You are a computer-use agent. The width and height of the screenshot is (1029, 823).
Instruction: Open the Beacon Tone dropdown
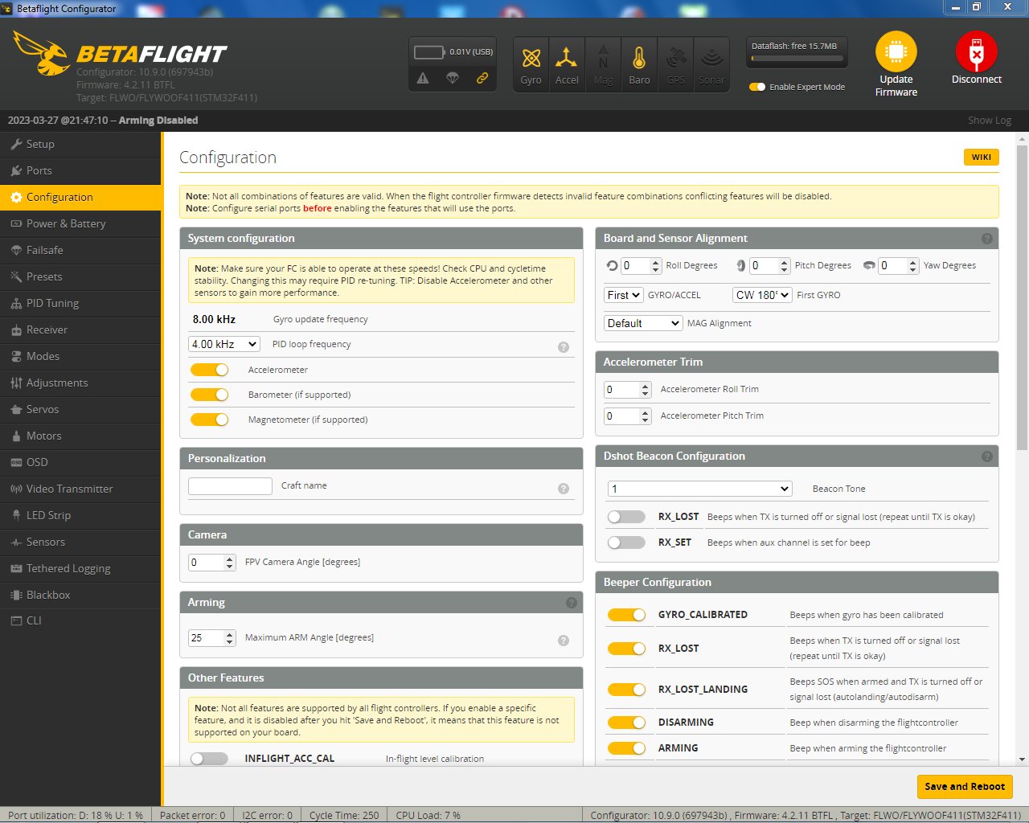pyautogui.click(x=699, y=488)
